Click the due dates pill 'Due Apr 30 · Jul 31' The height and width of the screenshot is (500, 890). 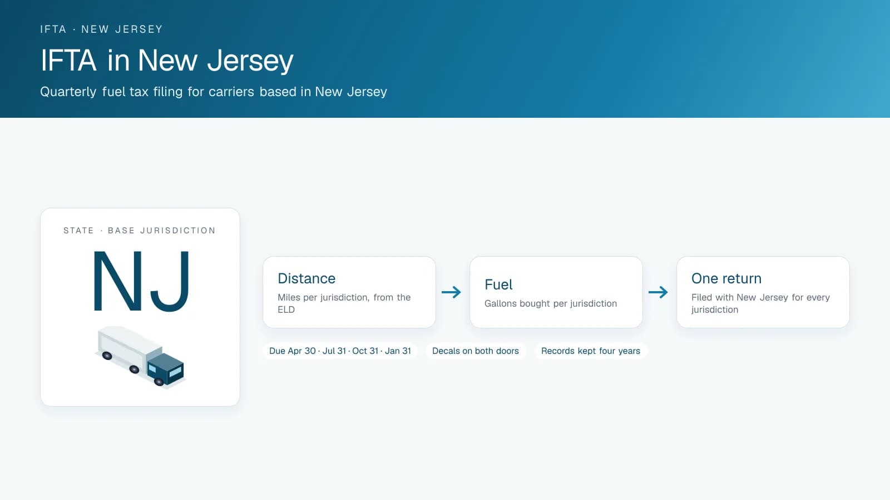pyautogui.click(x=340, y=351)
